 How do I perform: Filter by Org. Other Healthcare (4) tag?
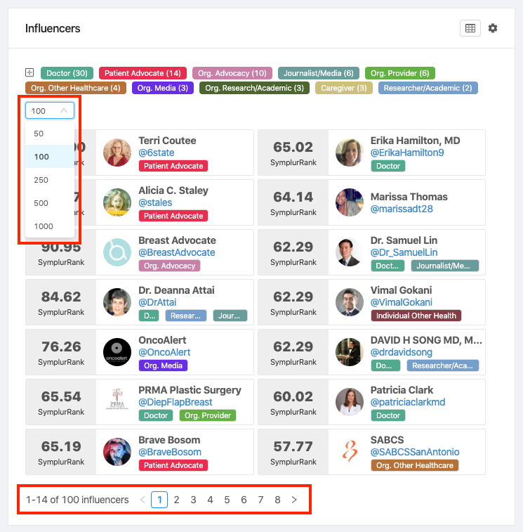tap(76, 89)
